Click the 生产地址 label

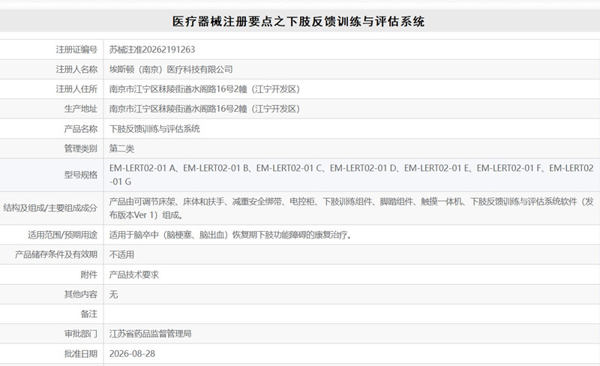81,109
